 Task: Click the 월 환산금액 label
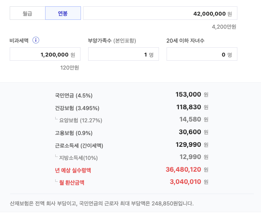pyautogui.click(x=72, y=183)
